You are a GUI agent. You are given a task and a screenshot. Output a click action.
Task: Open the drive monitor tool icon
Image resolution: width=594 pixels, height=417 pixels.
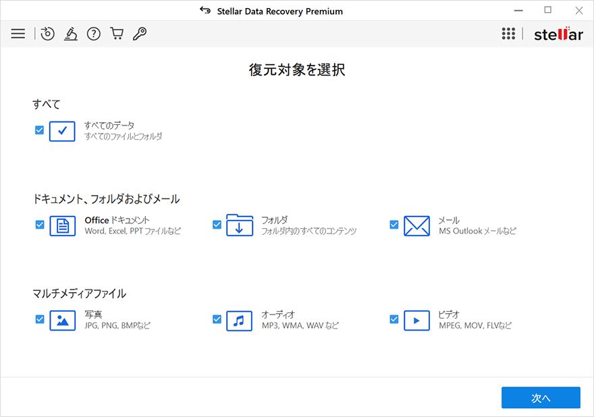click(x=71, y=33)
